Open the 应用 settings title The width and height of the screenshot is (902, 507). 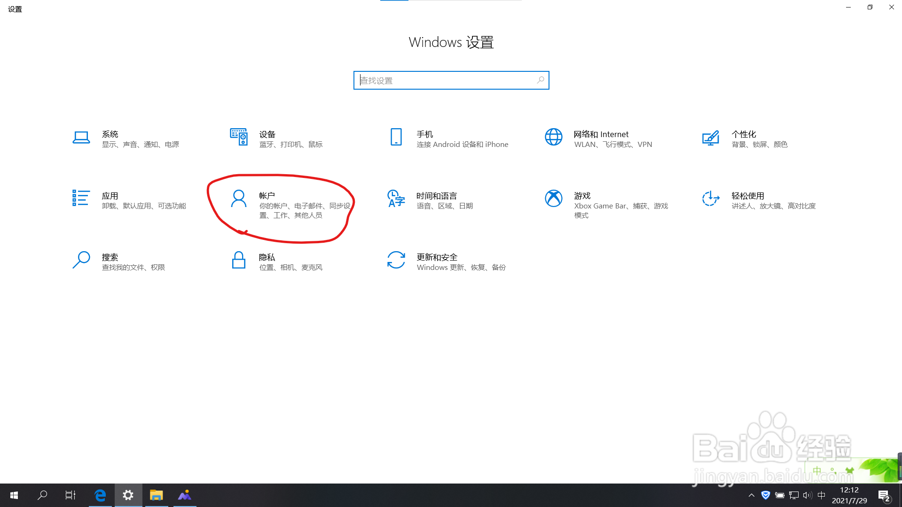[110, 196]
